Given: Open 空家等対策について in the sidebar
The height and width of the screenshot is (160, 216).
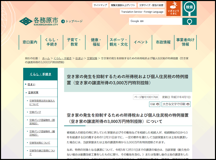Looking at the screenshot, I should point(40,143).
